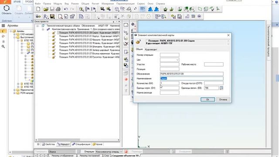Image resolution: width=279 pixels, height=157 pixels.
Task: Click the crossed-out pencil icon in vertical toolbar
Action: pyautogui.click(x=126, y=44)
